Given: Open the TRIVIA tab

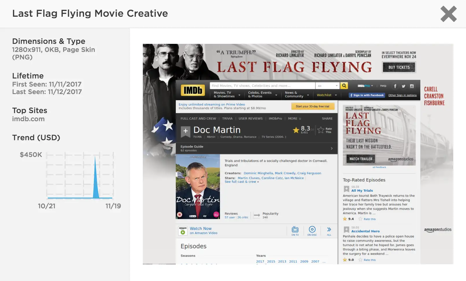Looking at the screenshot, I should [227, 119].
